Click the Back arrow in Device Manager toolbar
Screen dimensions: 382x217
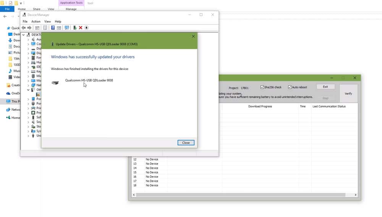(x=24, y=28)
